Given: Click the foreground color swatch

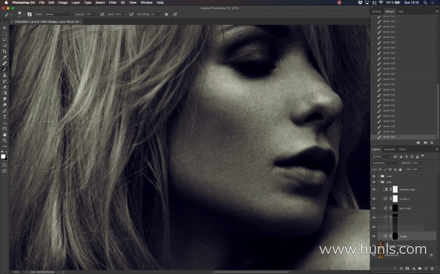Looking at the screenshot, I should [x=3, y=156].
